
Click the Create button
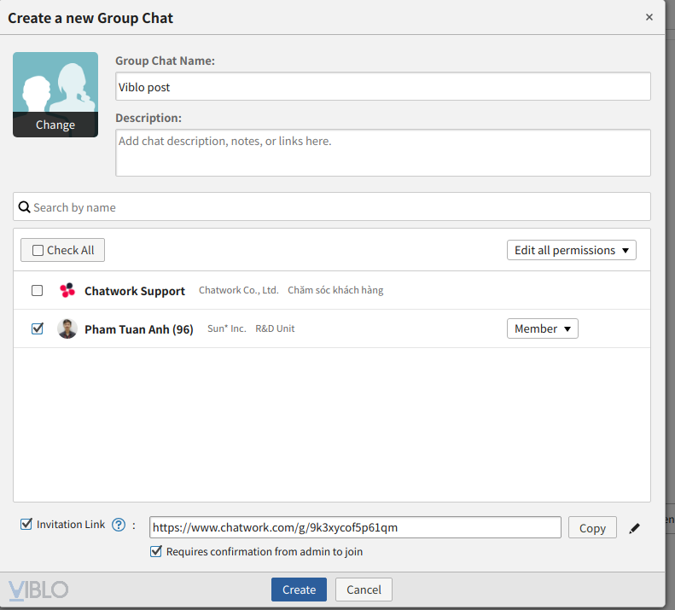pos(299,590)
